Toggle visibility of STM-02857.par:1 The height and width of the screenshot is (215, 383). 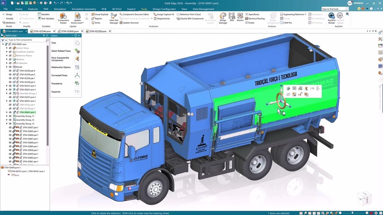(10, 128)
